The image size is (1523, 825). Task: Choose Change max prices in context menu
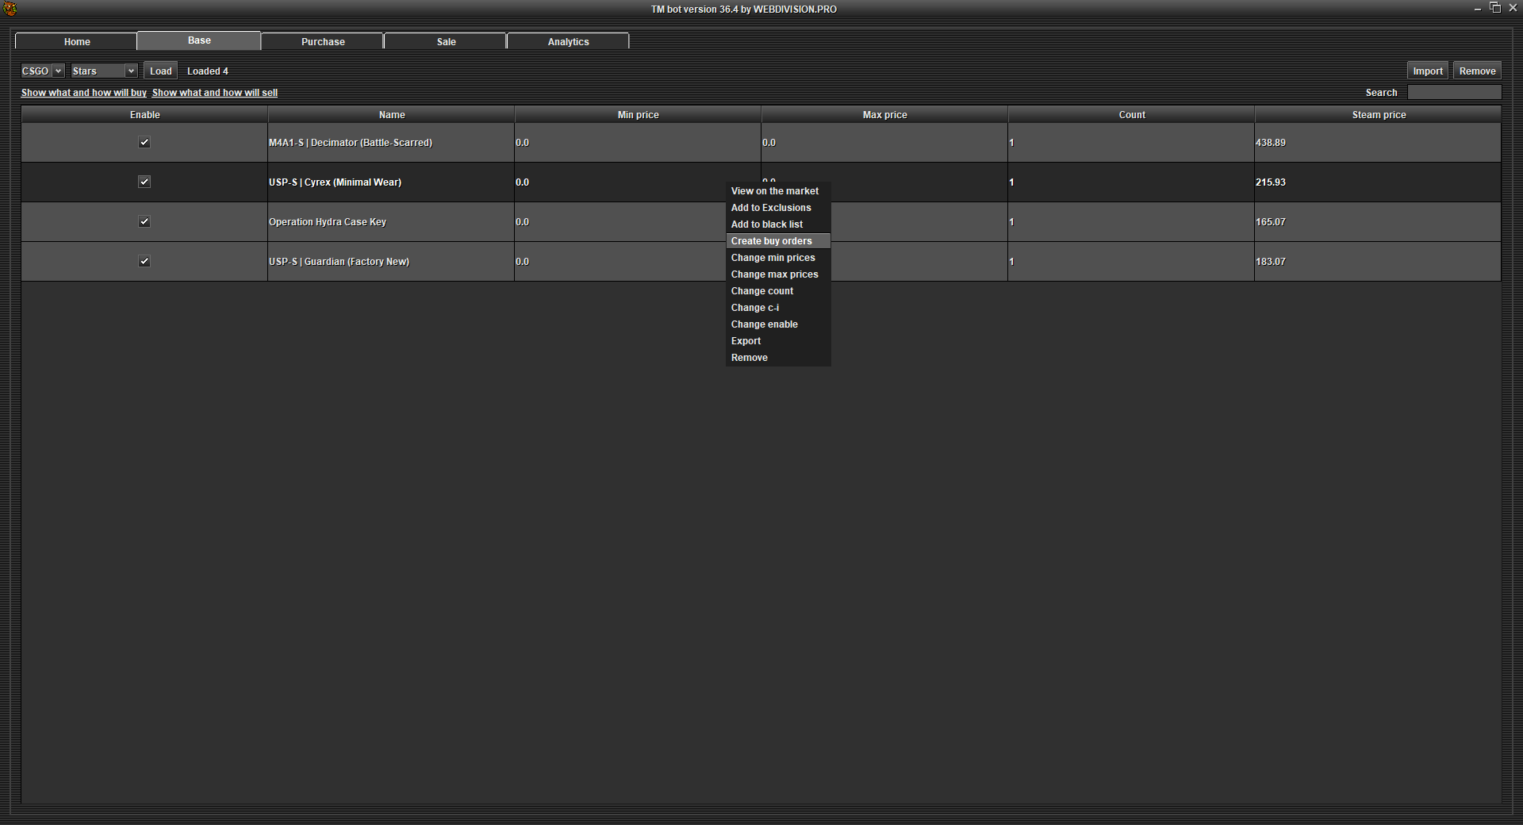774,274
